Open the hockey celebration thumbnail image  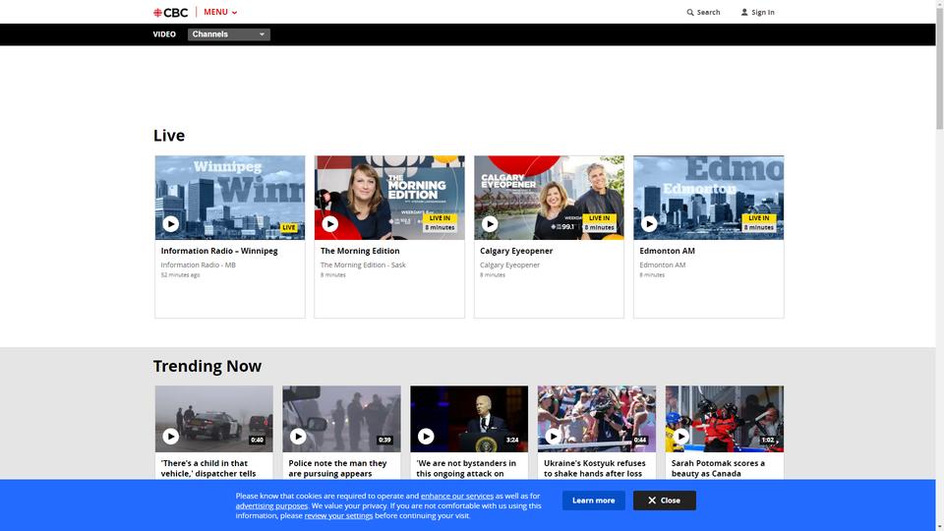(x=725, y=419)
